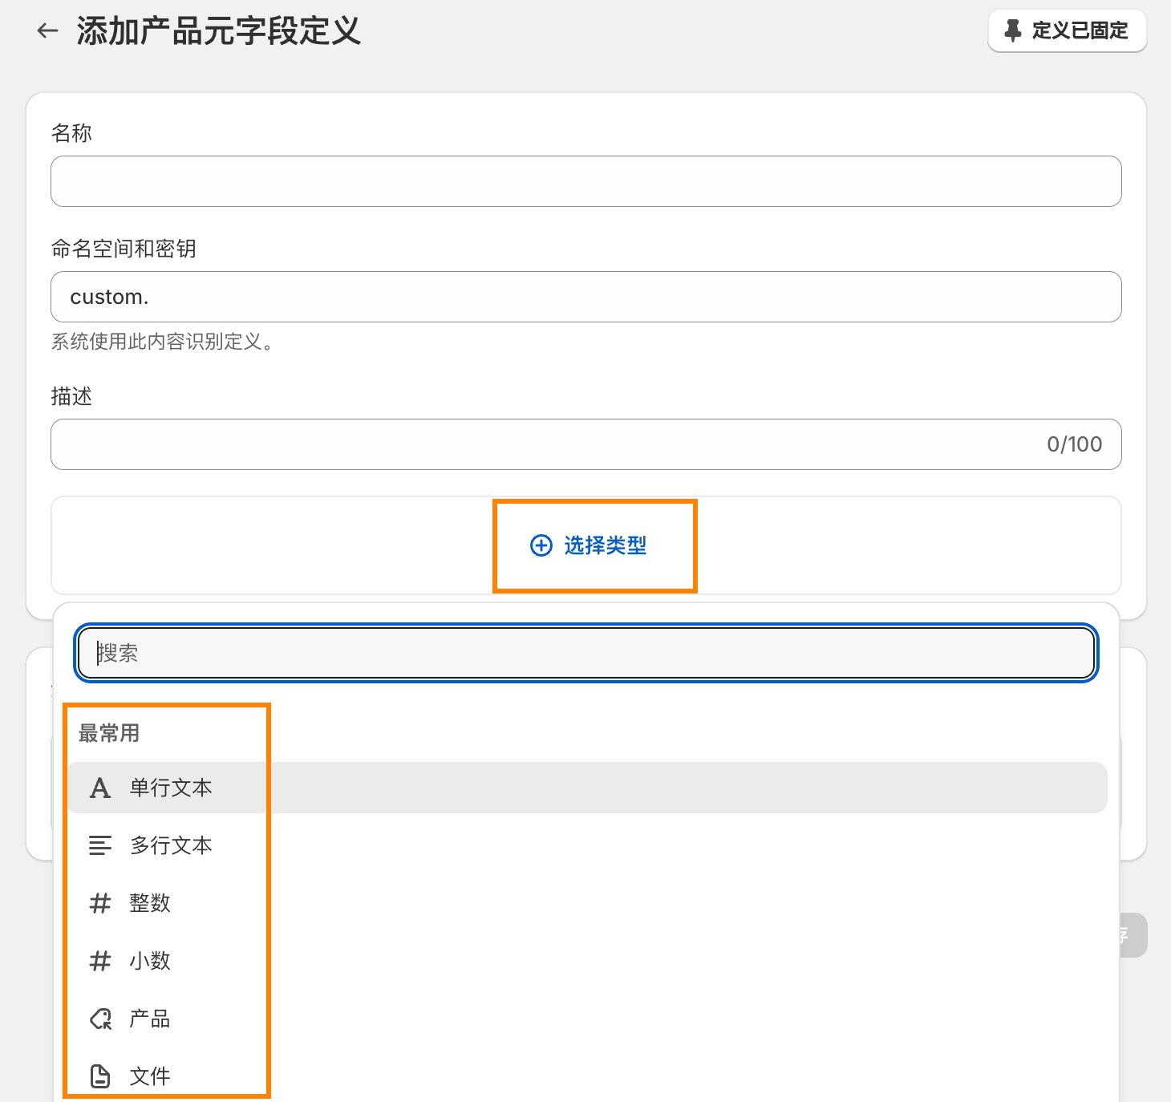This screenshot has width=1171, height=1102.
Task: Click the letter A icon for 单行文本
Action: point(100,788)
